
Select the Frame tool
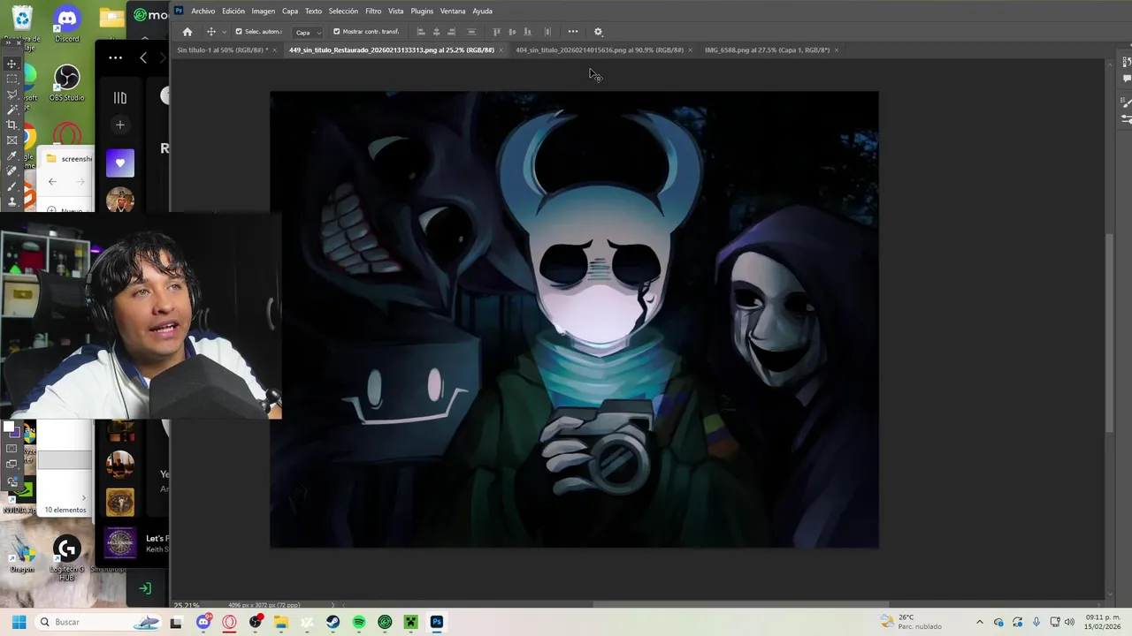click(x=11, y=140)
